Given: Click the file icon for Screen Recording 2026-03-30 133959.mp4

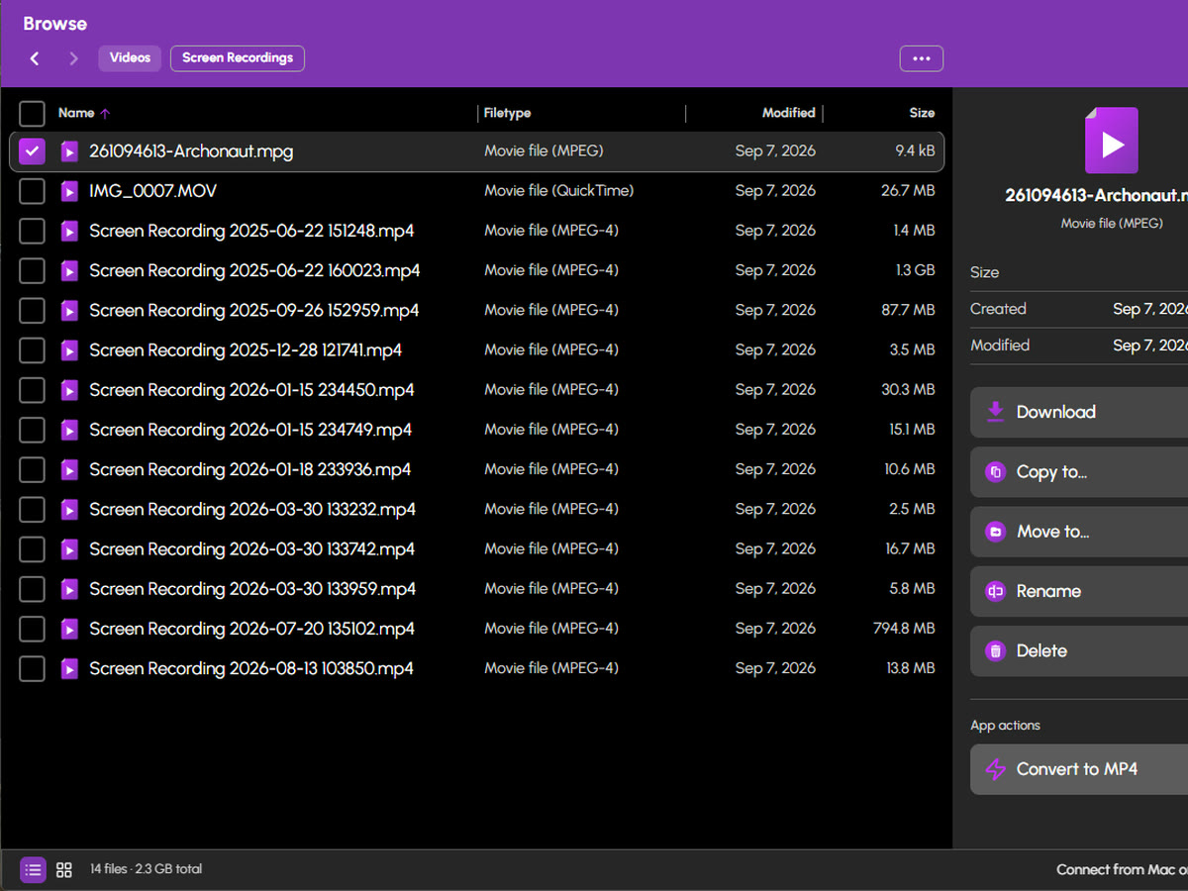Looking at the screenshot, I should 69,589.
